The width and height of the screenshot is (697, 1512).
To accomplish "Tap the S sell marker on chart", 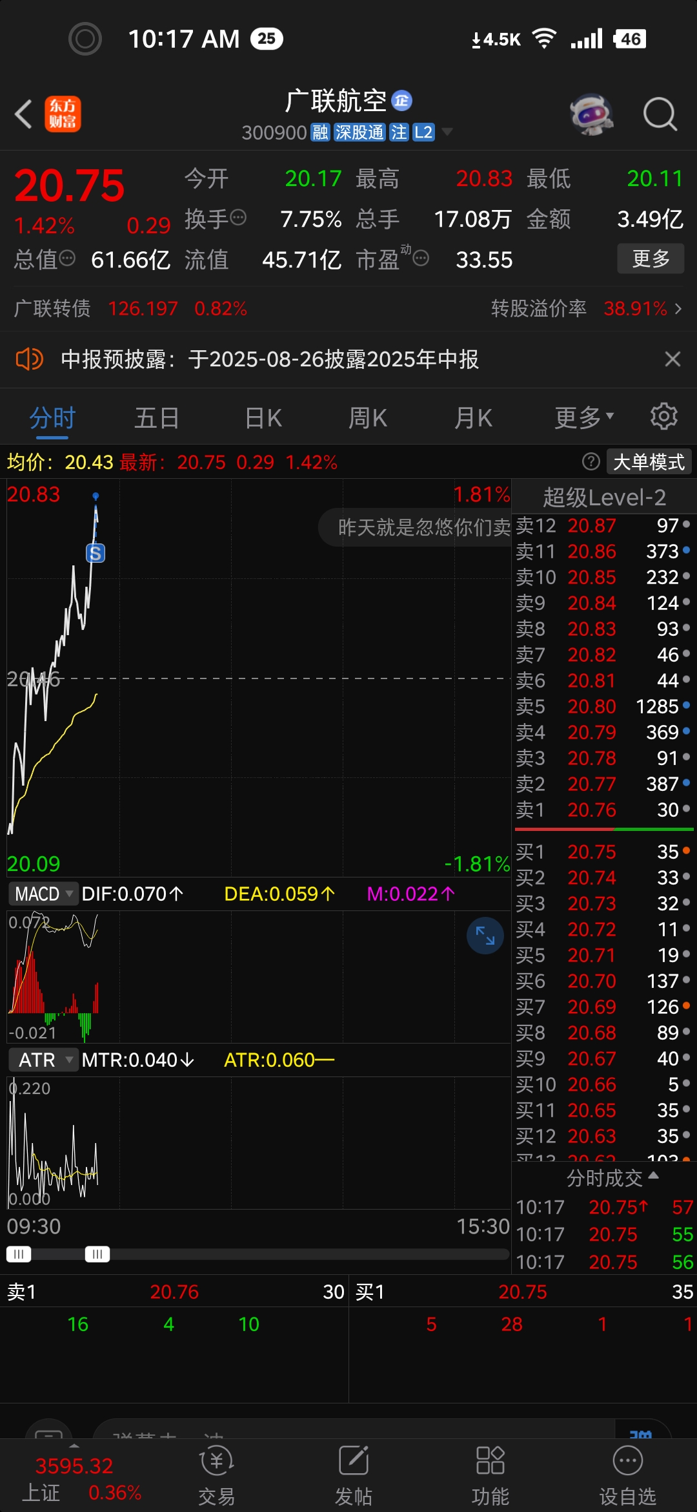I will 96,553.
